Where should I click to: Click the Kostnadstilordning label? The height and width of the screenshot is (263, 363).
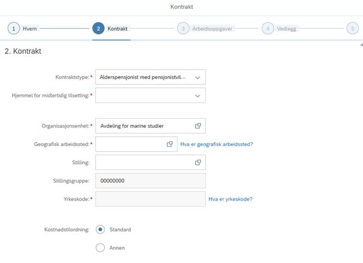coord(67,229)
